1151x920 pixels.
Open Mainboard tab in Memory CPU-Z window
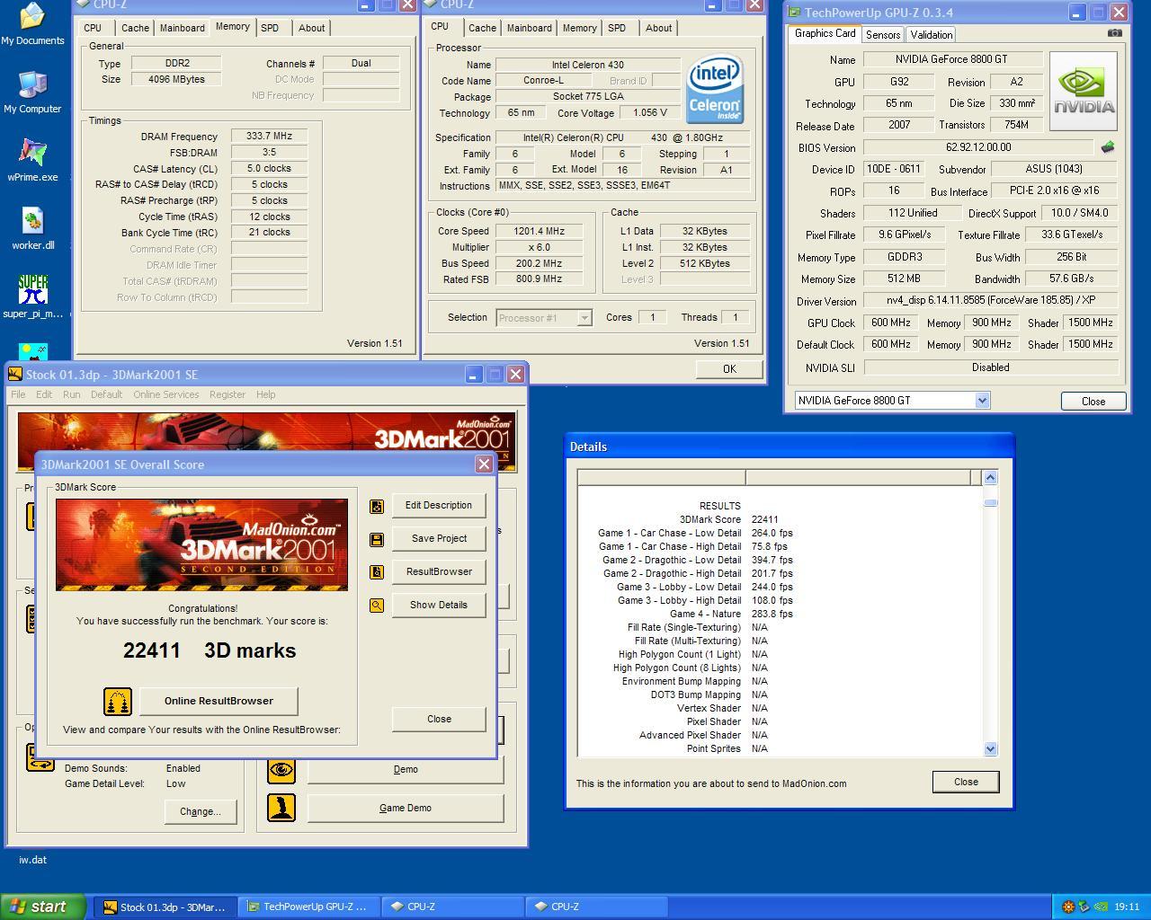tap(182, 28)
